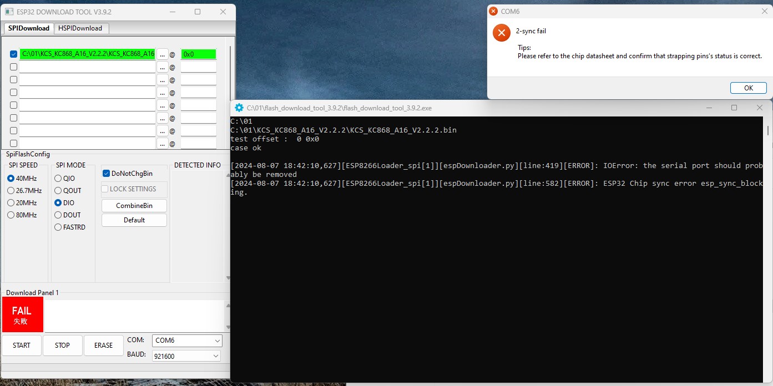Image resolution: width=773 pixels, height=386 pixels.
Task: Toggle the DoNotChgBin checkbox
Action: (128, 174)
